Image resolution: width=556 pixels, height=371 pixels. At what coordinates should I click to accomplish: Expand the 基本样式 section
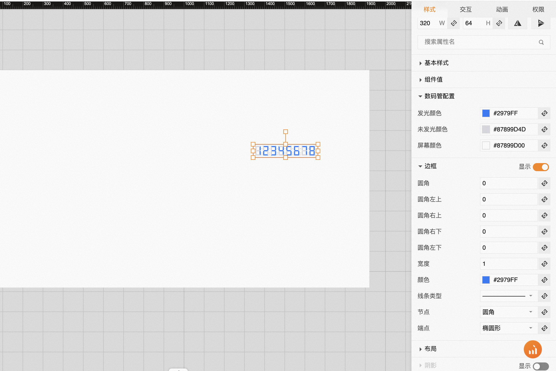point(436,63)
